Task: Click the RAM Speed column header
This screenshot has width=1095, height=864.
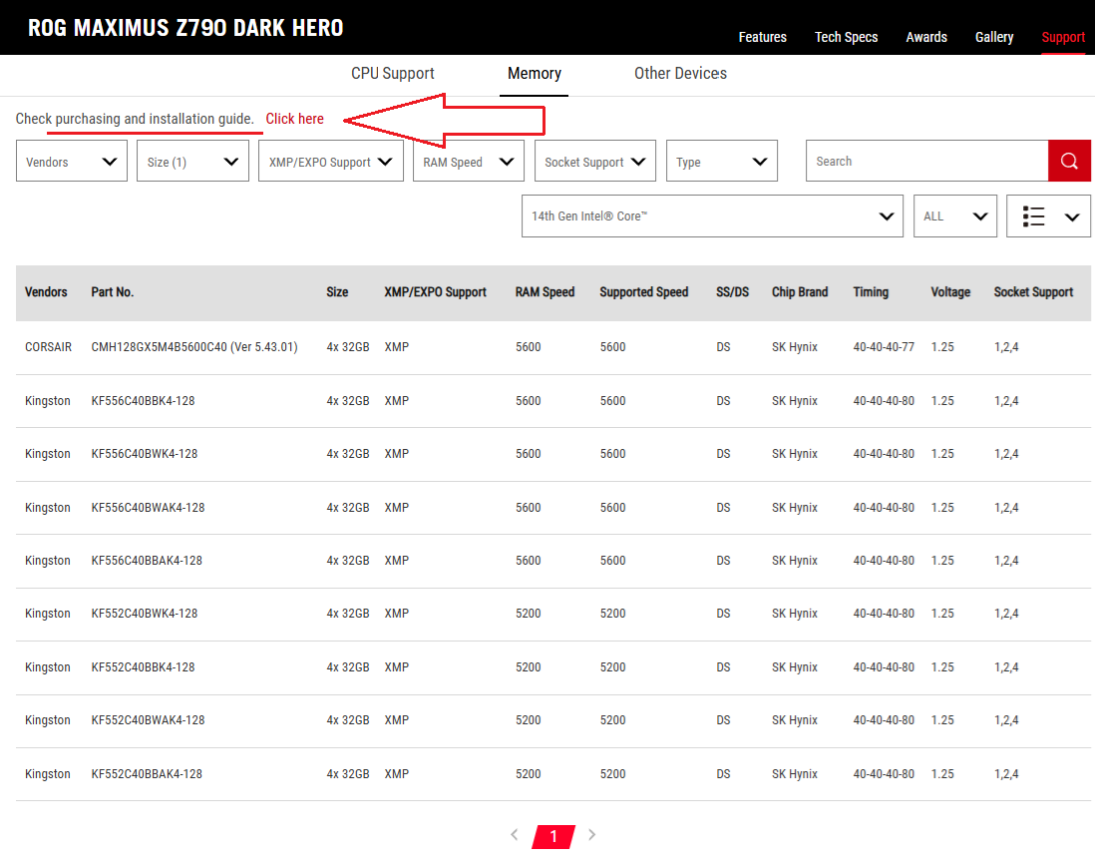Action: (x=545, y=292)
